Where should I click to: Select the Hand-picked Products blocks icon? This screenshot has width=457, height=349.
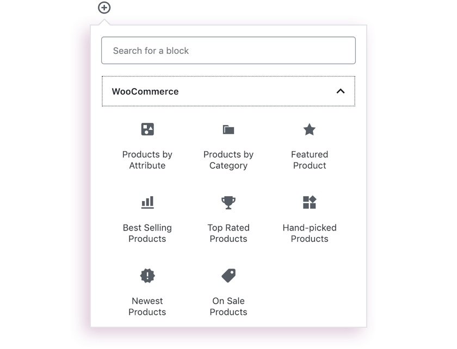309,202
